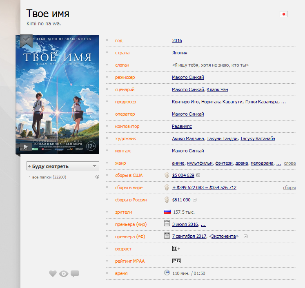Image resolution: width=305 pixels, height=288 pixels.
Task: Open the фэнтези genre link
Action: [x=224, y=163]
